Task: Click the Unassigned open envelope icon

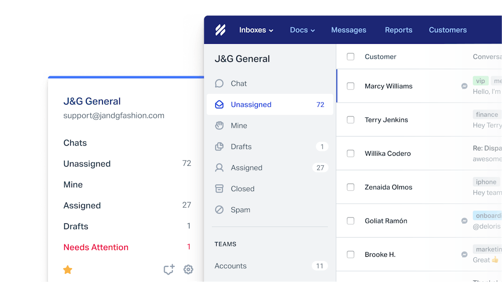Action: [x=220, y=104]
